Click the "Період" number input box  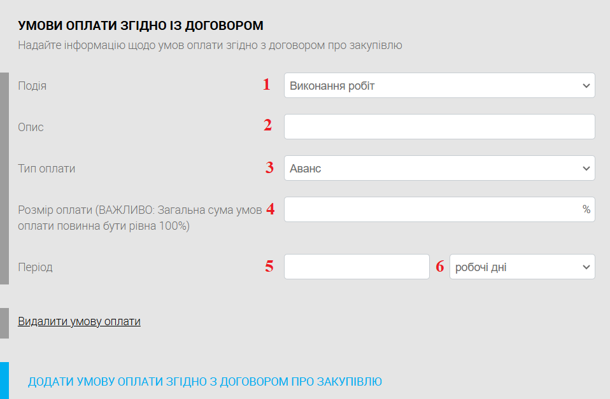click(357, 267)
